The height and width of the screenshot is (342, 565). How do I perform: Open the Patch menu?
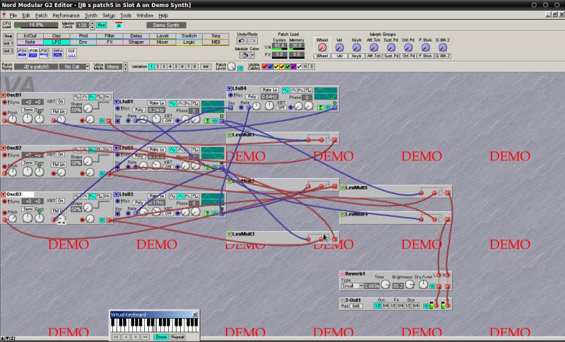[41, 16]
